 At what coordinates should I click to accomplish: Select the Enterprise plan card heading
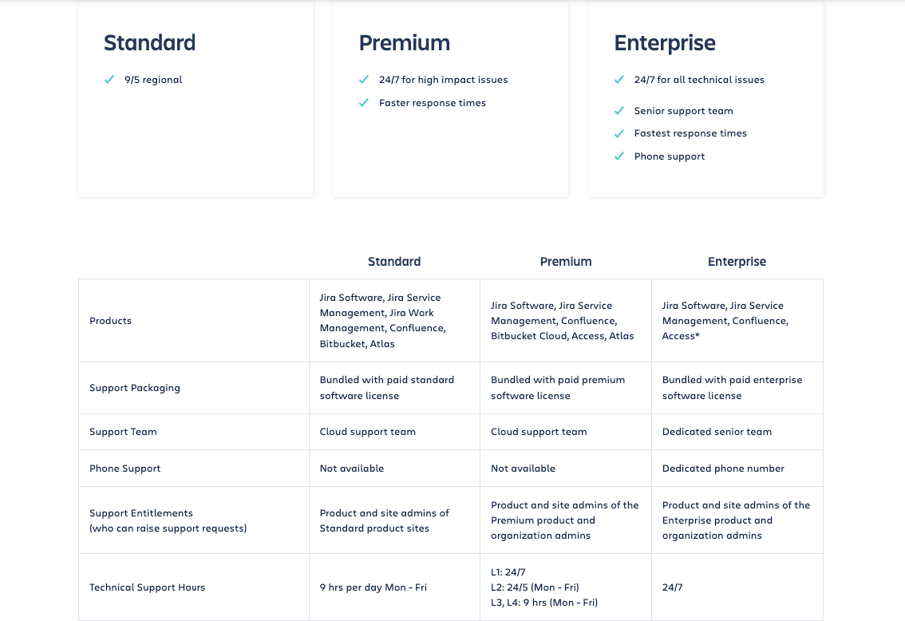click(x=664, y=43)
